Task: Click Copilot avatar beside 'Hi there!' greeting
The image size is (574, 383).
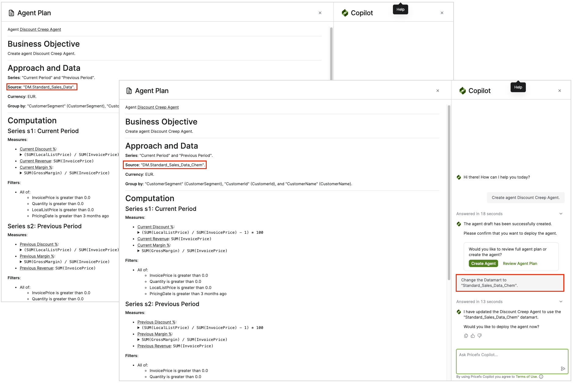Action: click(459, 177)
